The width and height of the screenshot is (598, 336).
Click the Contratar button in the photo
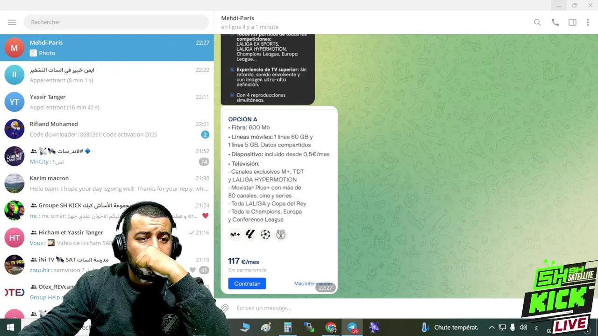(247, 283)
